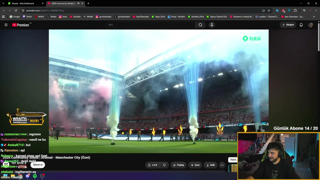320x180 pixels.
Task: Open the Wraith bookmark
Action: point(88,17)
